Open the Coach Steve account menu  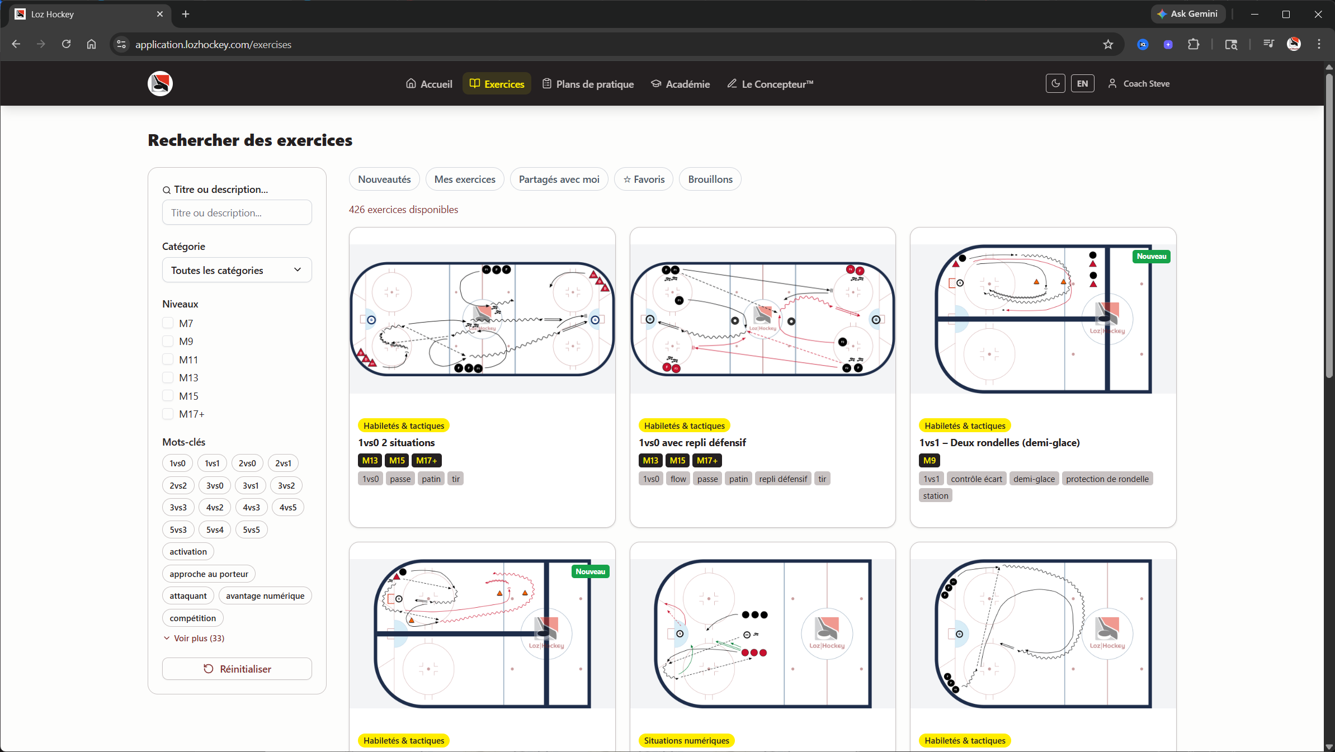(1139, 83)
